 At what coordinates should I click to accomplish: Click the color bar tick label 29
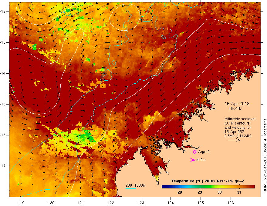coord(200,192)
